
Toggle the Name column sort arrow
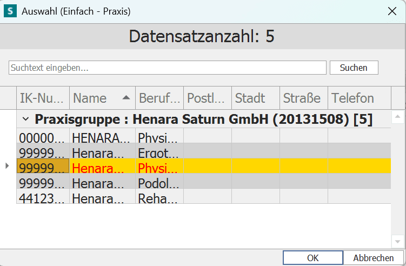pyautogui.click(x=126, y=98)
